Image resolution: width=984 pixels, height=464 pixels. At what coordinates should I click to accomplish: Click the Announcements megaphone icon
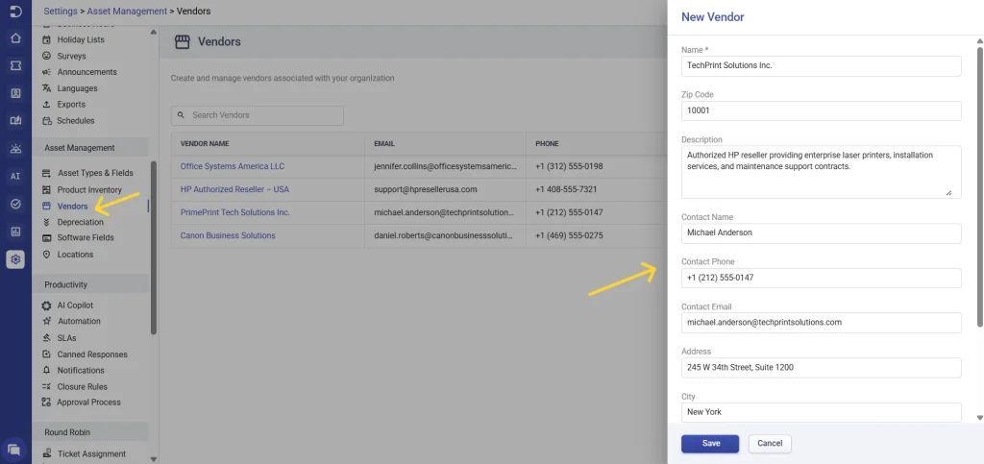[x=46, y=72]
